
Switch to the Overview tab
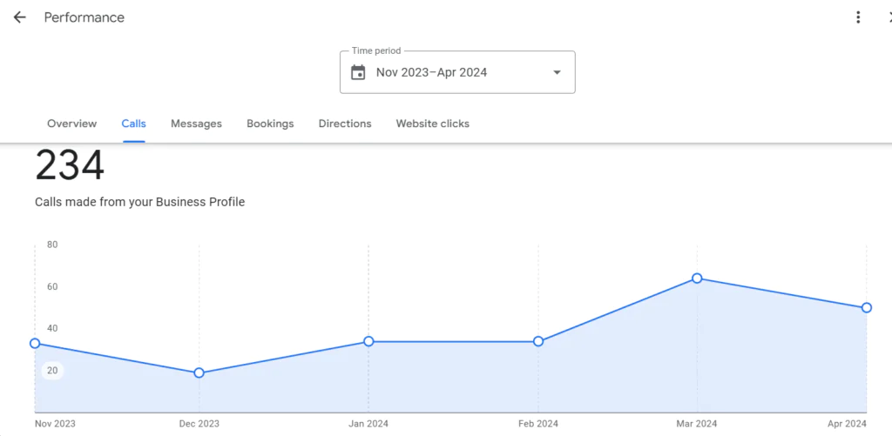pyautogui.click(x=72, y=124)
